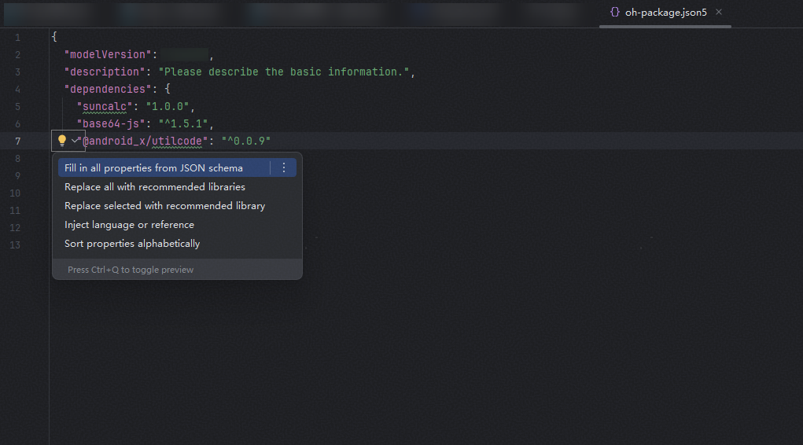The width and height of the screenshot is (803, 445).
Task: Expand the arrow beside the lightbulb
Action: click(x=75, y=140)
